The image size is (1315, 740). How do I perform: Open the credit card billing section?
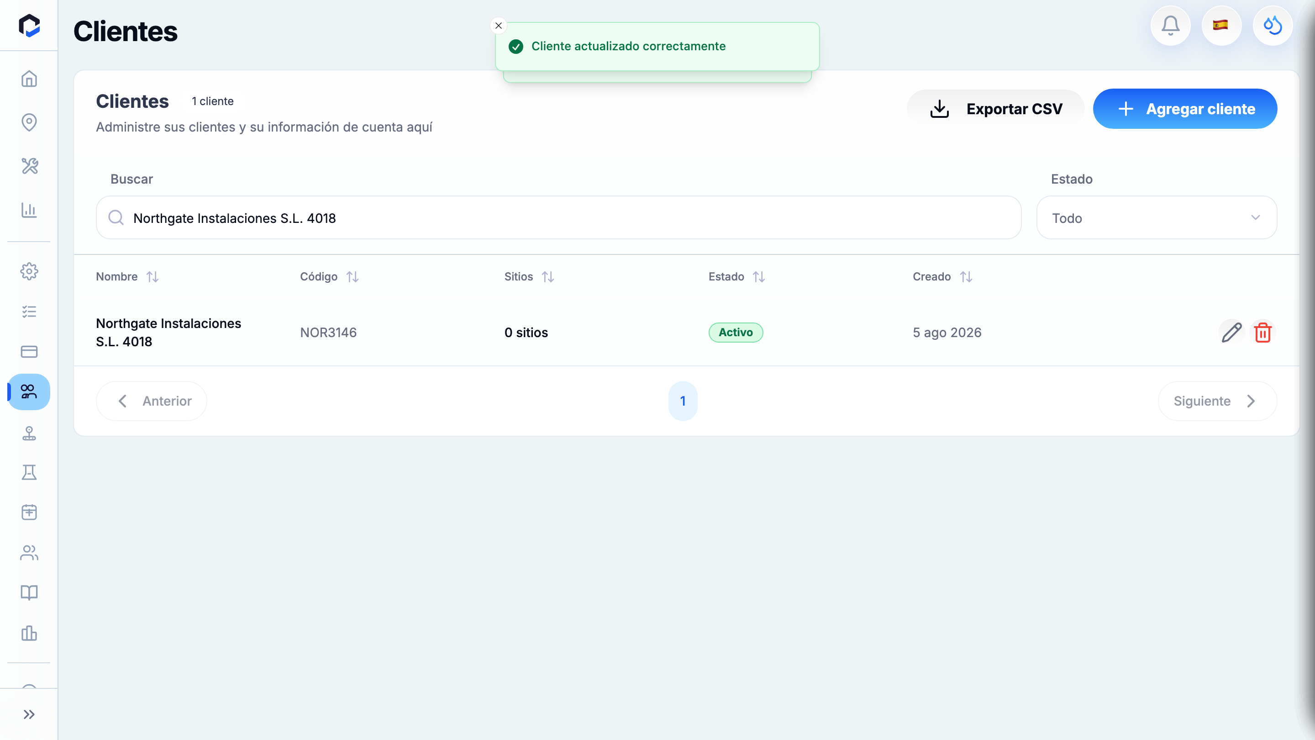tap(29, 351)
